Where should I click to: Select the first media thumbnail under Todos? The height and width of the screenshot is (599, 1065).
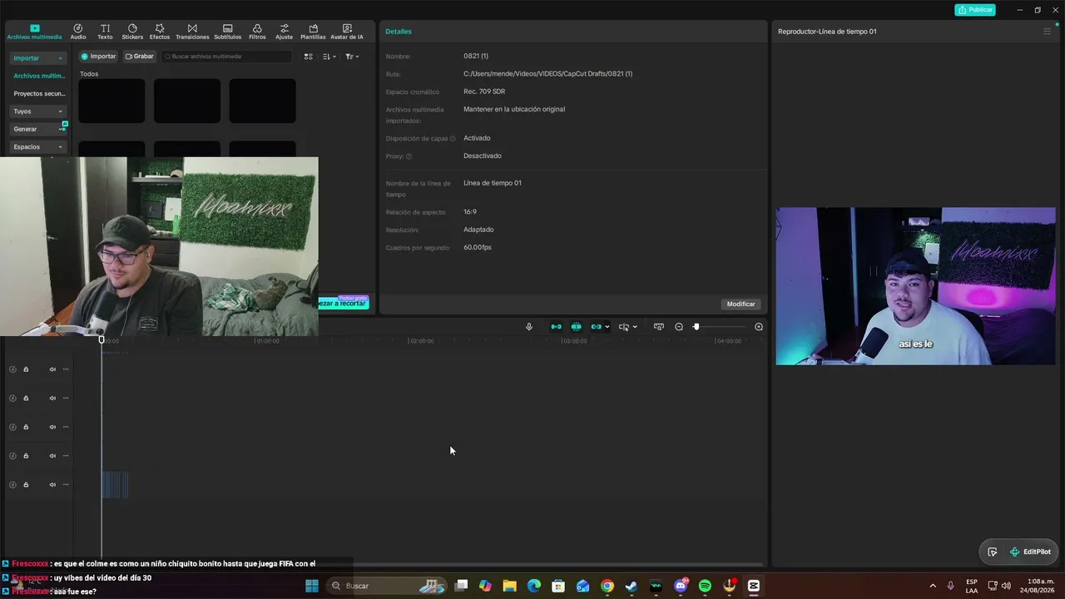coord(111,101)
